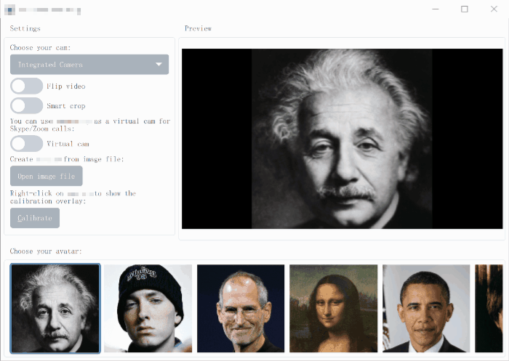Toggle the Flip video switch
Image resolution: width=509 pixels, height=361 pixels.
click(26, 86)
